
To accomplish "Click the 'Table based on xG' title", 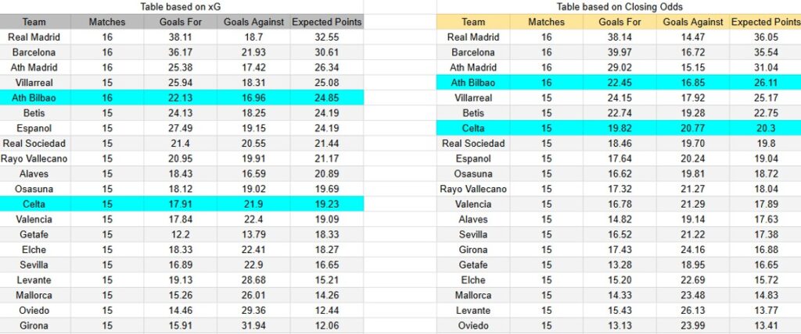I will click(182, 6).
